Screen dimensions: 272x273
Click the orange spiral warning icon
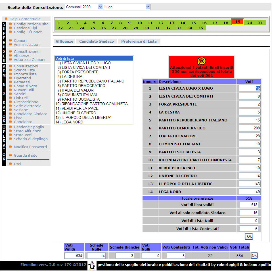[201, 61]
